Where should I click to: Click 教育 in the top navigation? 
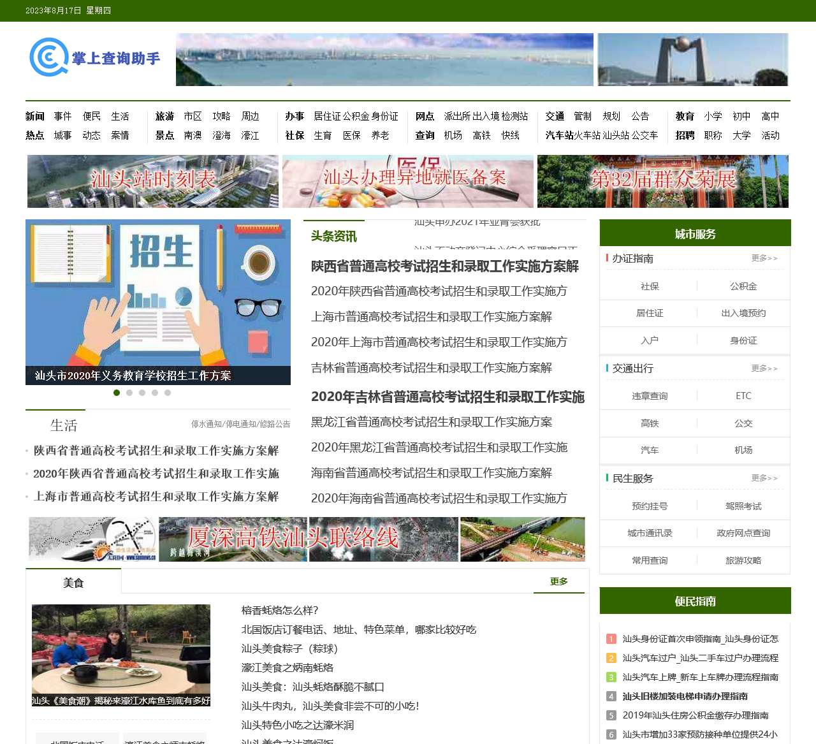pyautogui.click(x=685, y=116)
